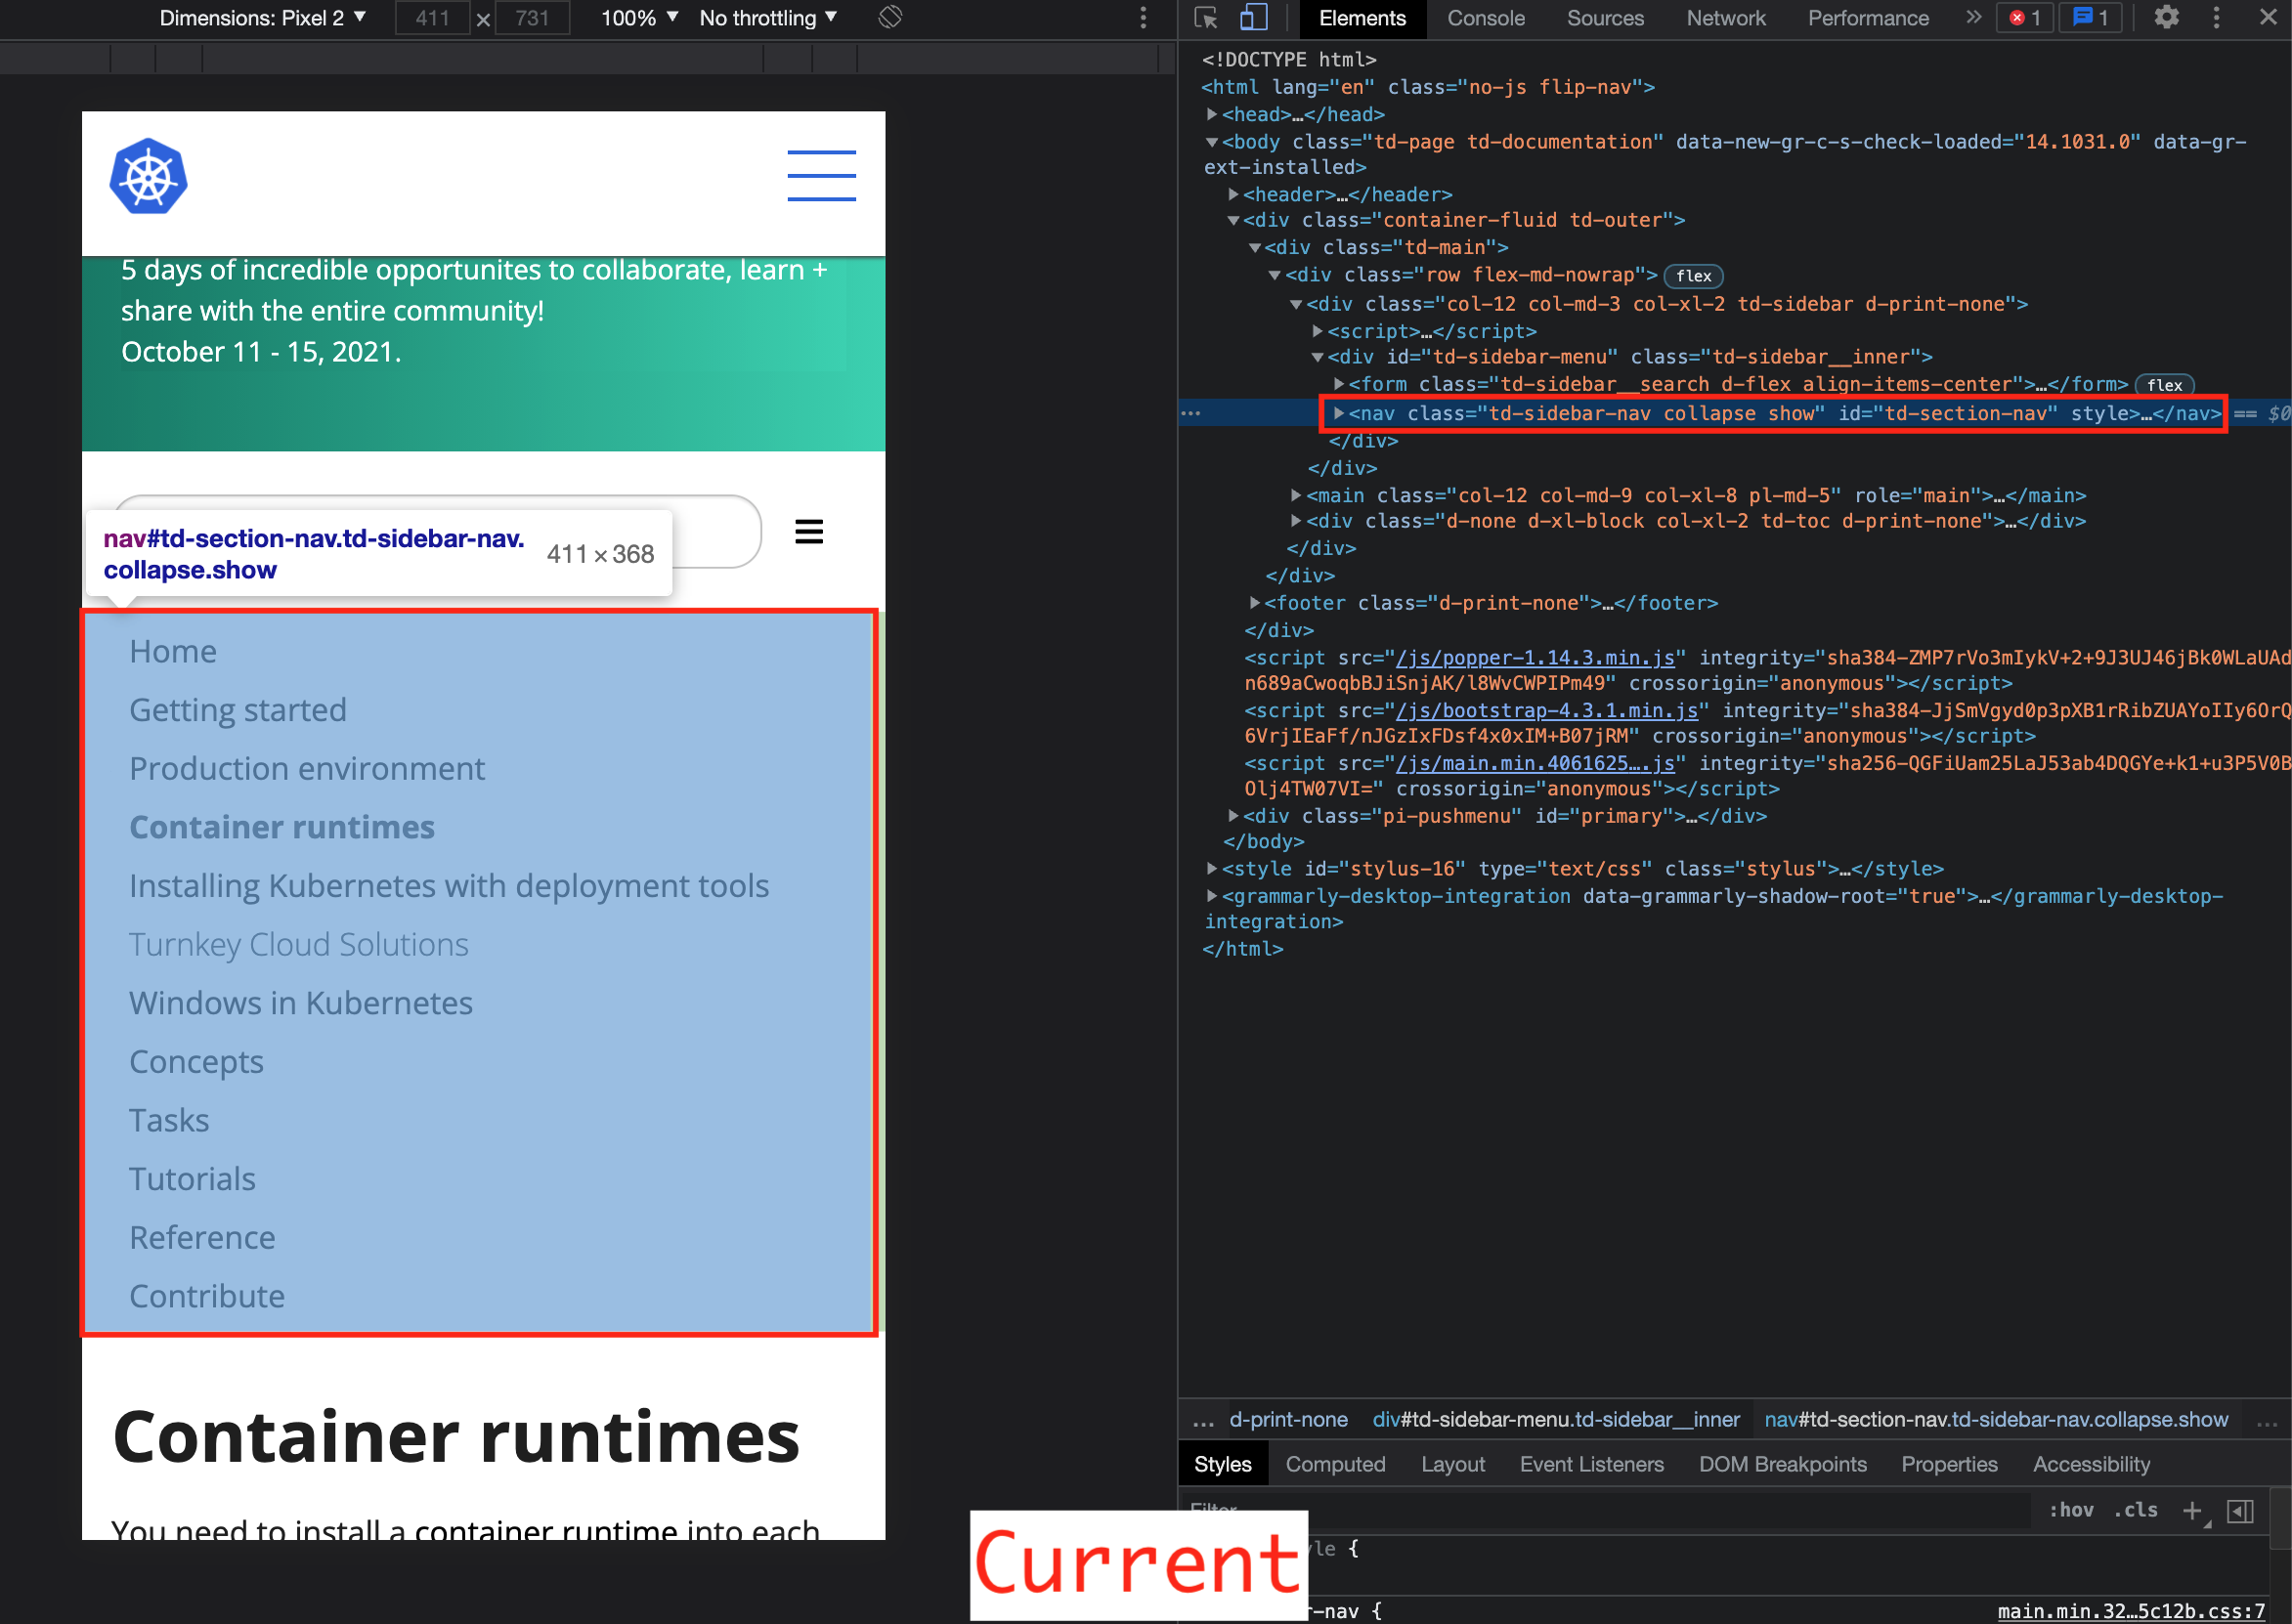Image resolution: width=2292 pixels, height=1624 pixels.
Task: Switch to the Network tab
Action: tap(1725, 18)
